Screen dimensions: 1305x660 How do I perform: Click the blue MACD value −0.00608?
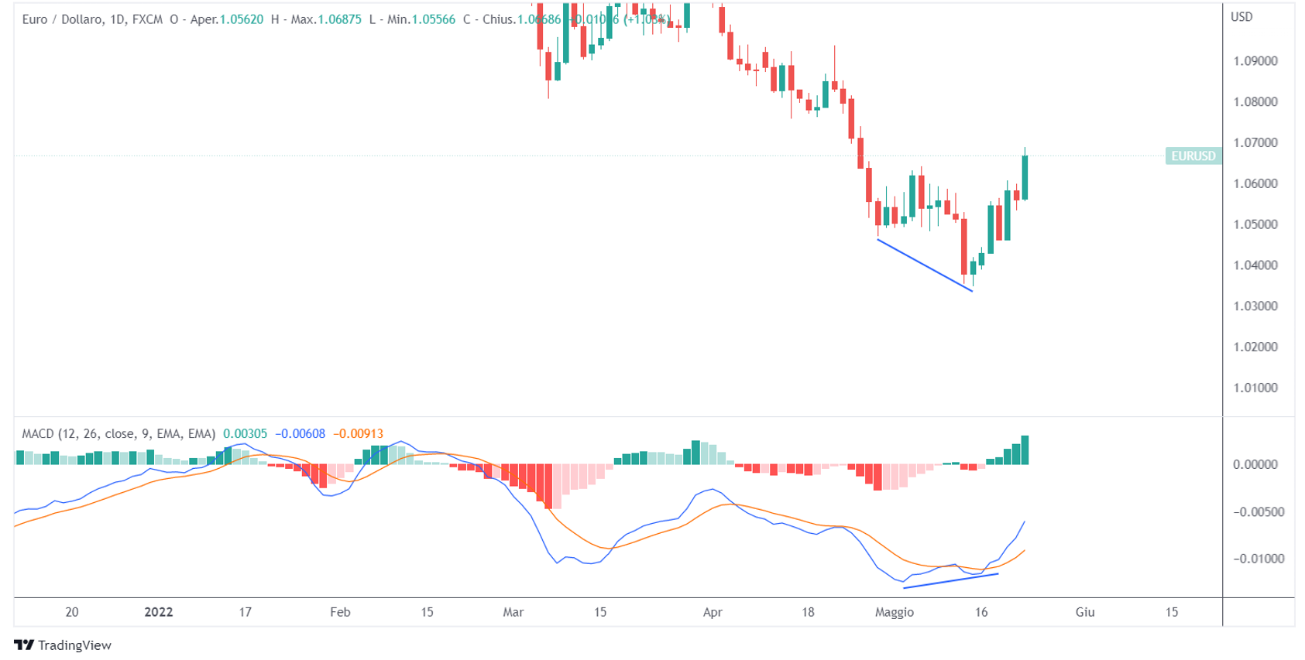(x=300, y=434)
